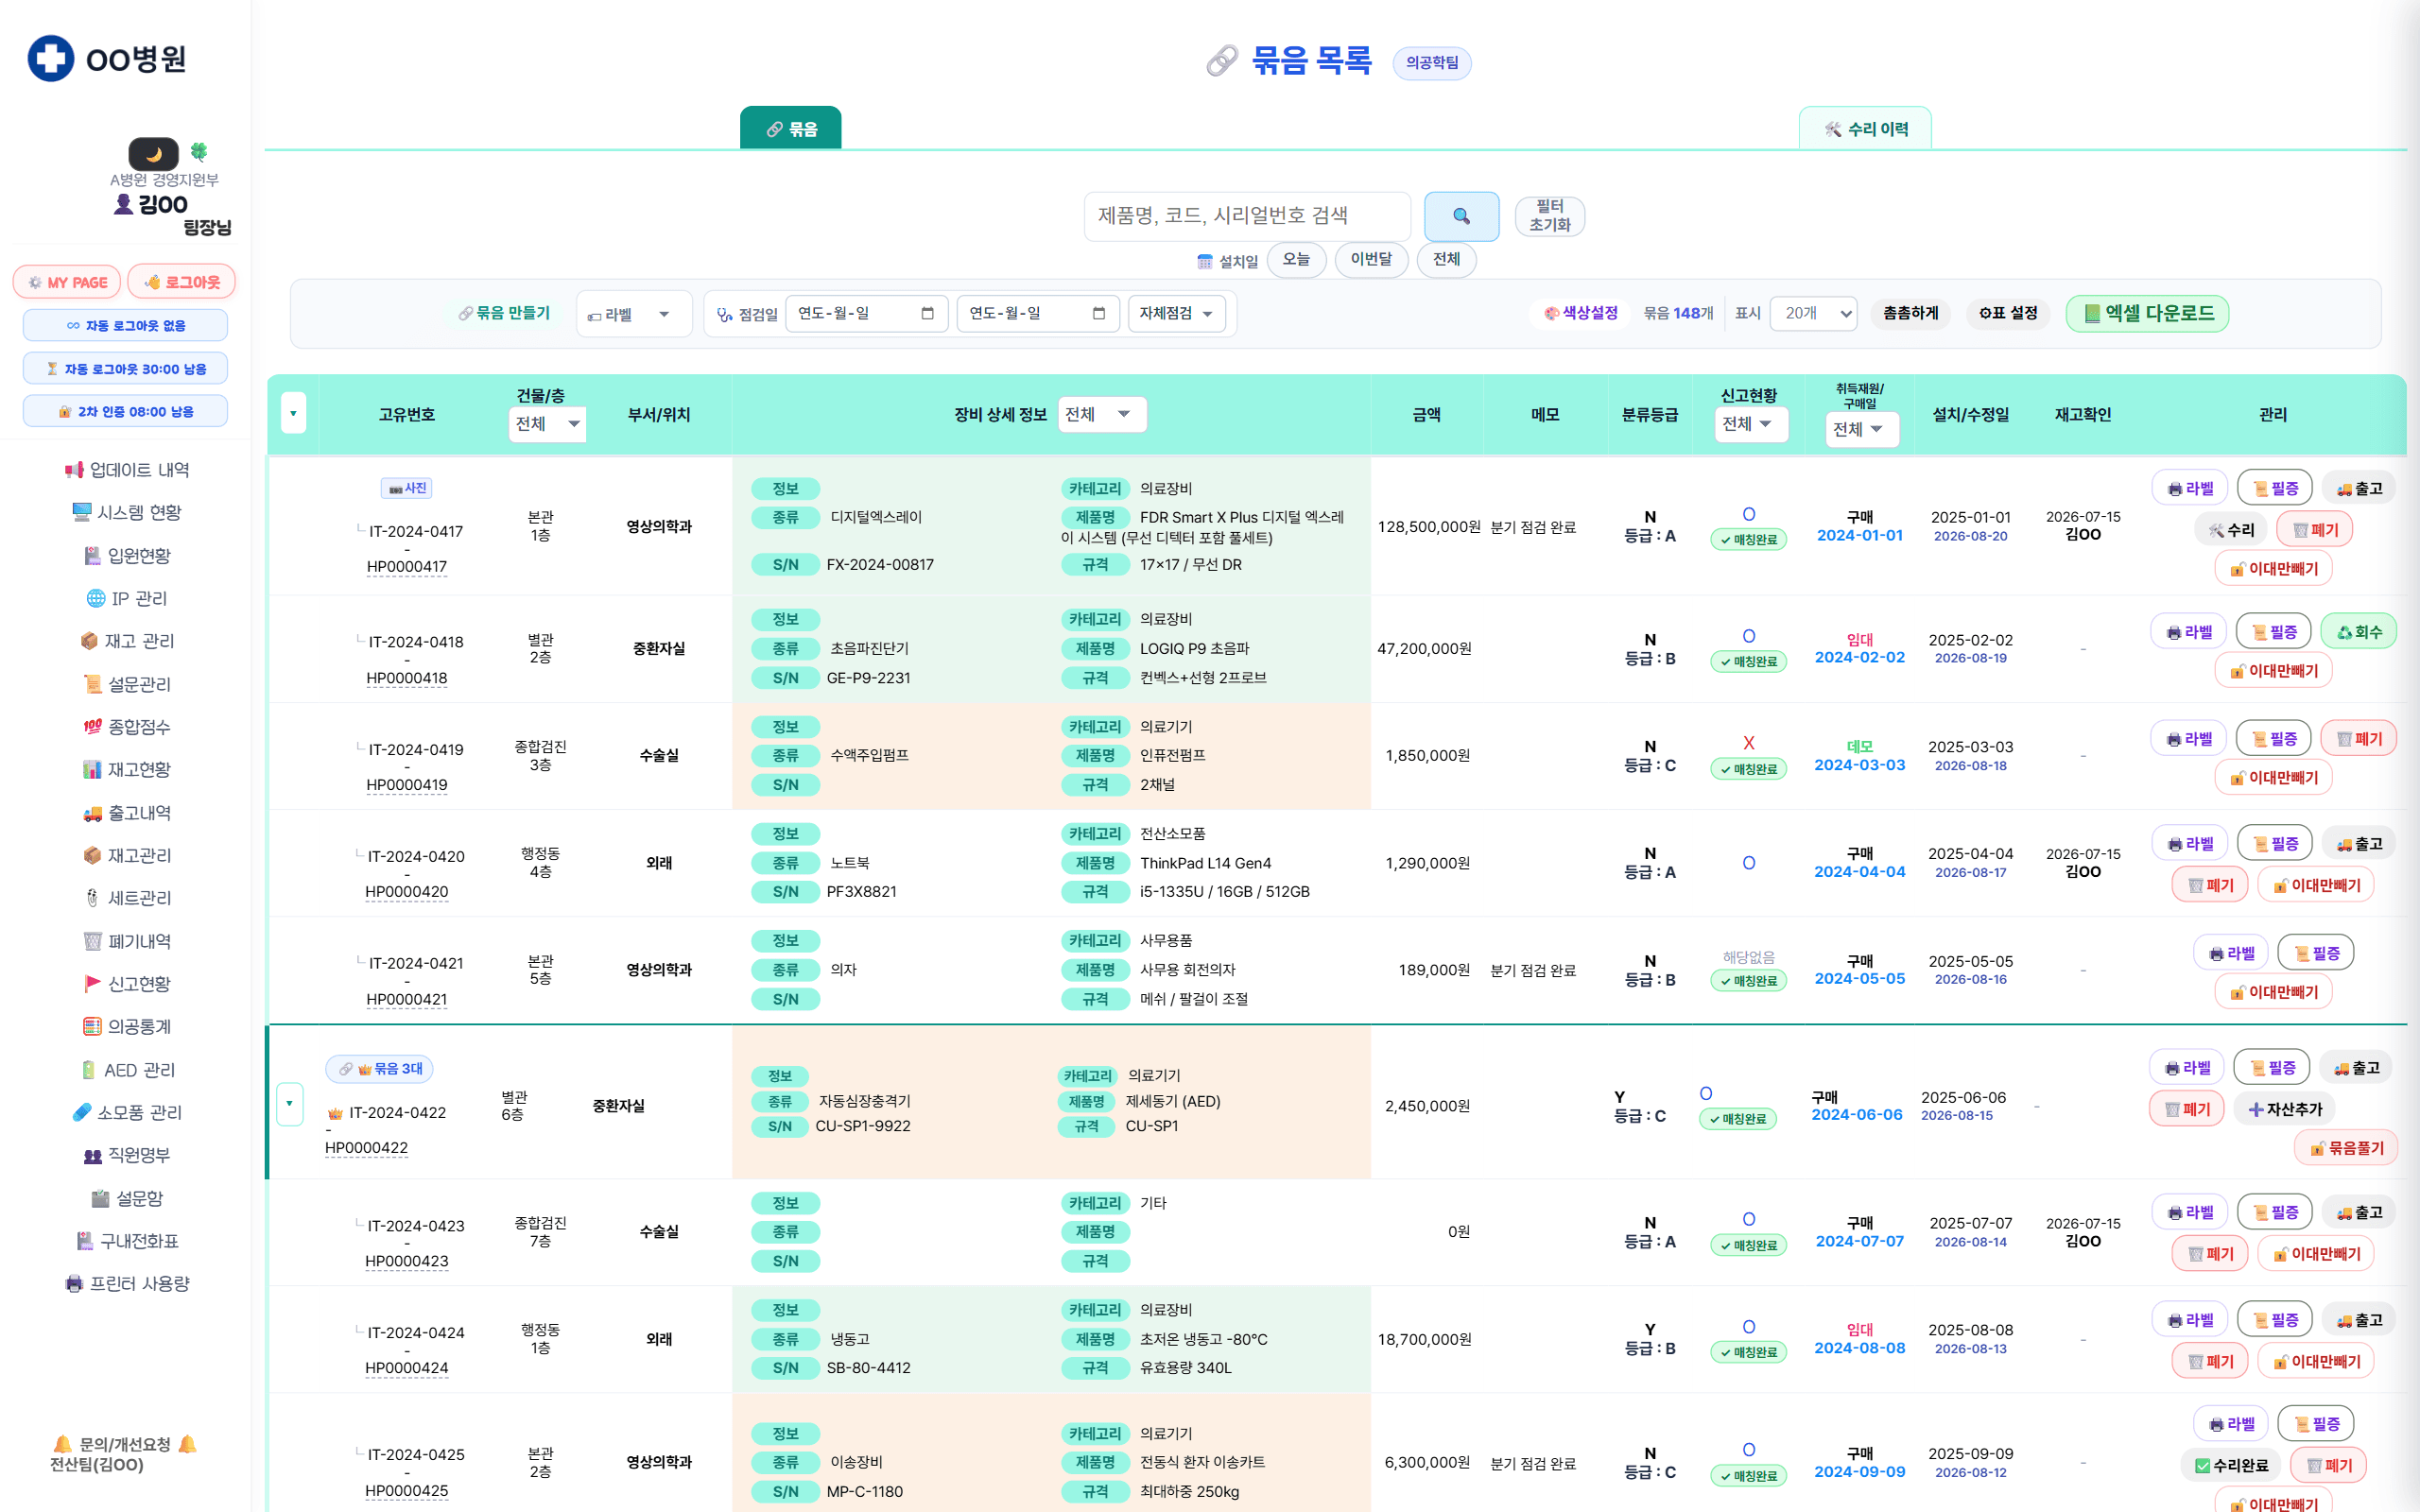Expand the IT-2024-0422 bundle row arrow
The image size is (2420, 1512).
point(289,1103)
